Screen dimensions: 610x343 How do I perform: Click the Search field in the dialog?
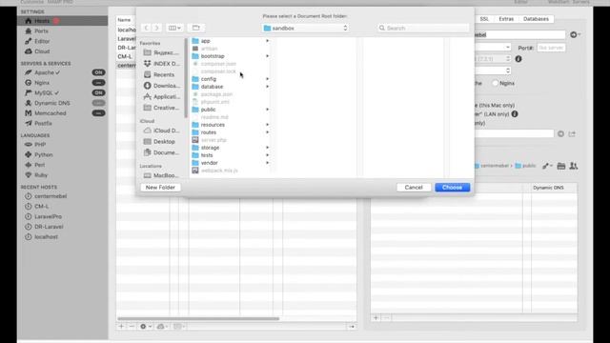coord(423,28)
